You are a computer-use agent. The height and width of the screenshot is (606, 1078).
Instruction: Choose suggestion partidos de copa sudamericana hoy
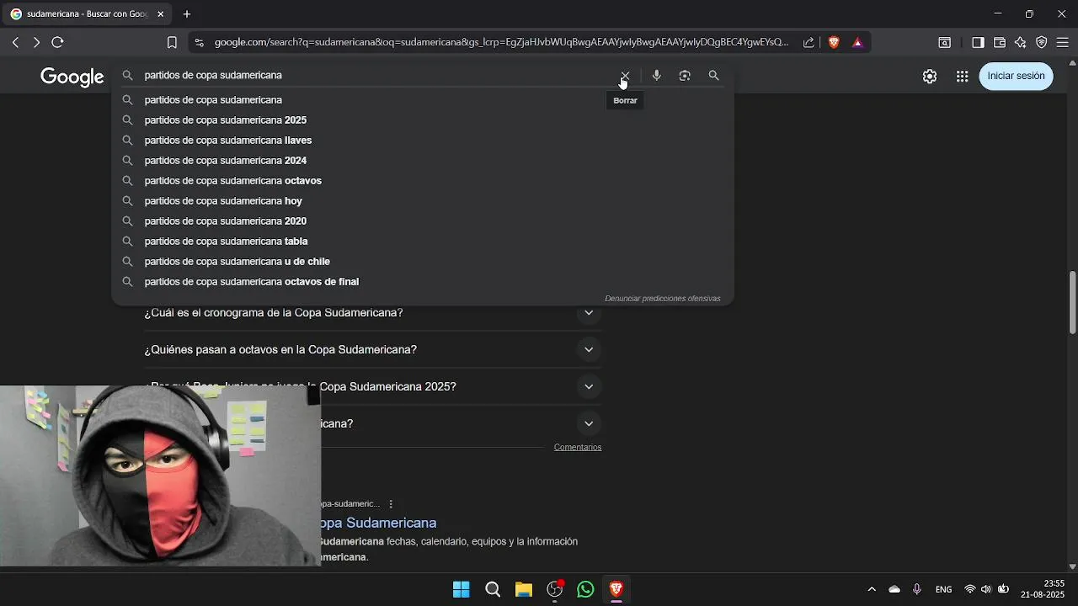[x=422, y=201]
